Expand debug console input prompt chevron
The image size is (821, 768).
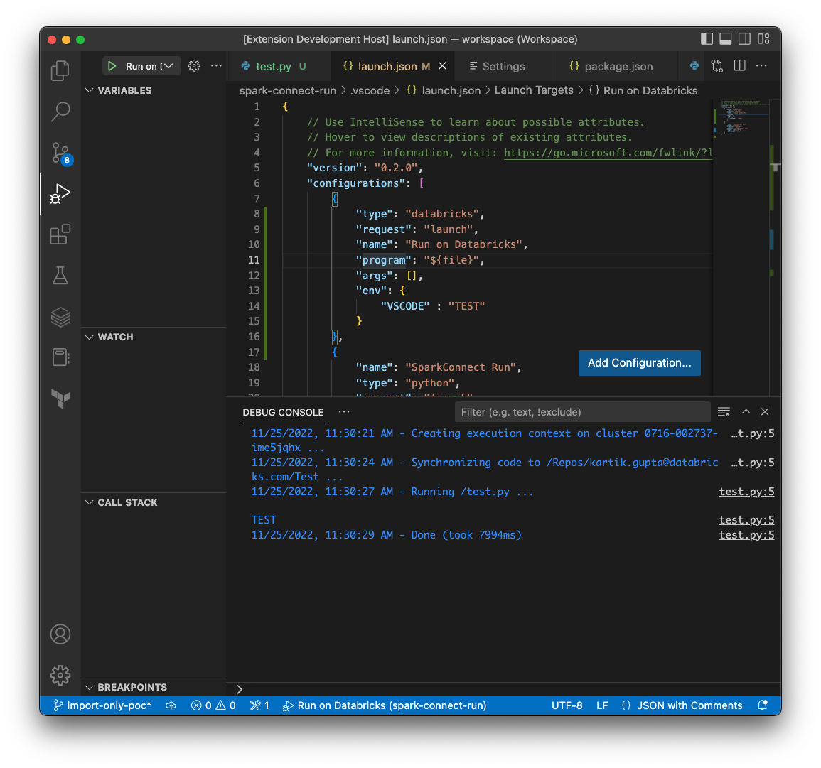240,690
